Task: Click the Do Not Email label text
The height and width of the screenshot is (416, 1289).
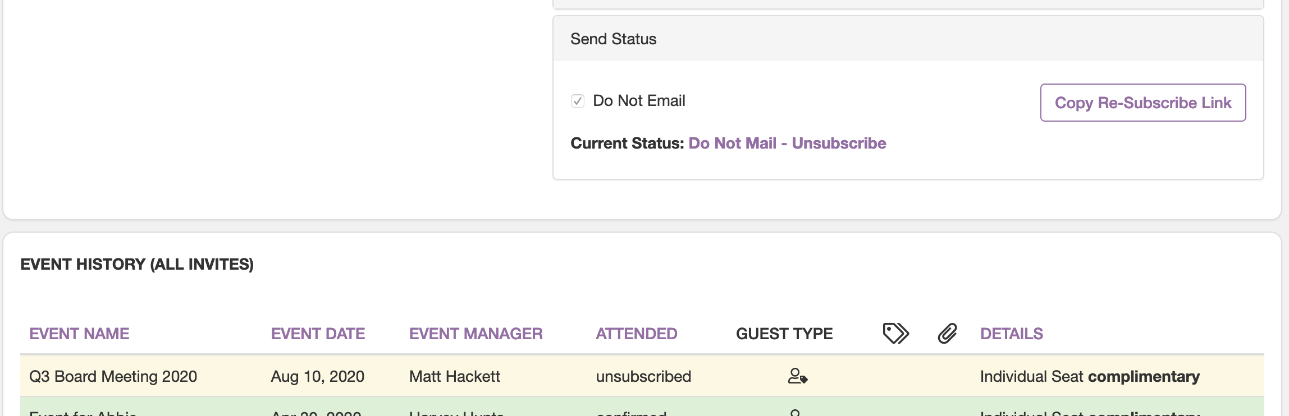Action: click(x=639, y=101)
